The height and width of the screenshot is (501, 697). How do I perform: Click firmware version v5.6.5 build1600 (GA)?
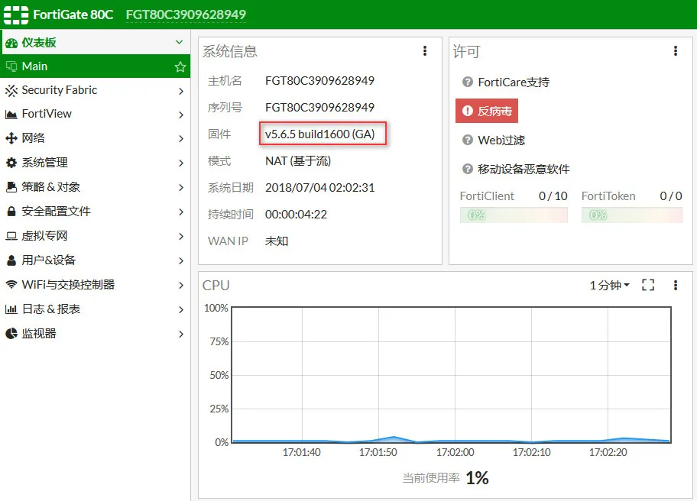click(320, 134)
